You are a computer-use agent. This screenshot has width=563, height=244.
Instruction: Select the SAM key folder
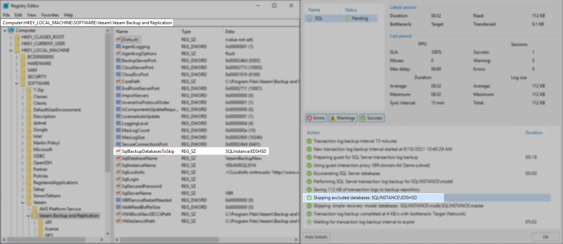23,70
